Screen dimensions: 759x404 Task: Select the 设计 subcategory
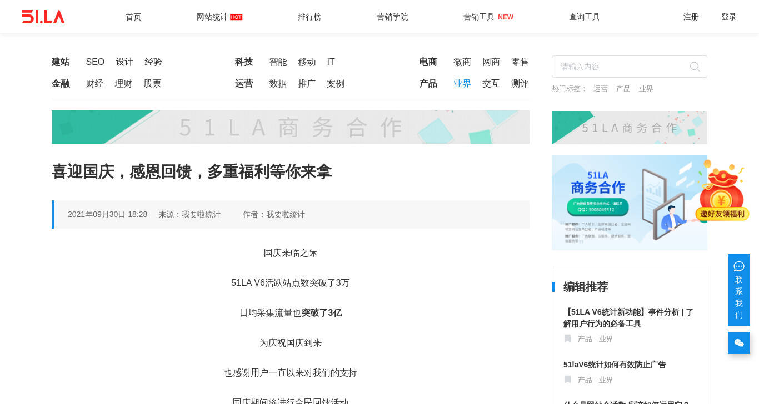click(x=124, y=62)
